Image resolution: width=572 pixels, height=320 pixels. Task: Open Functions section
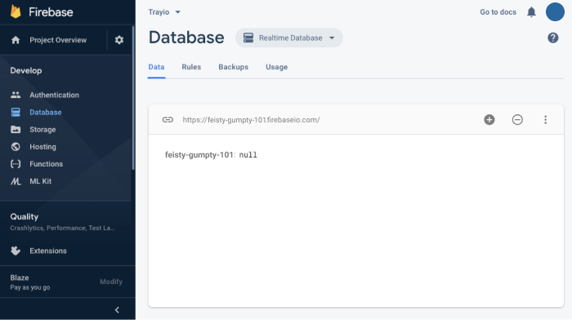tap(46, 164)
